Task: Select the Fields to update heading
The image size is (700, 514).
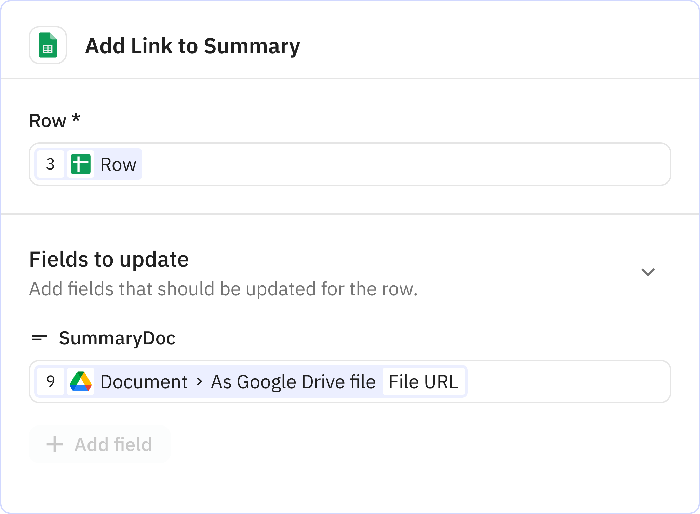Action: [x=109, y=259]
